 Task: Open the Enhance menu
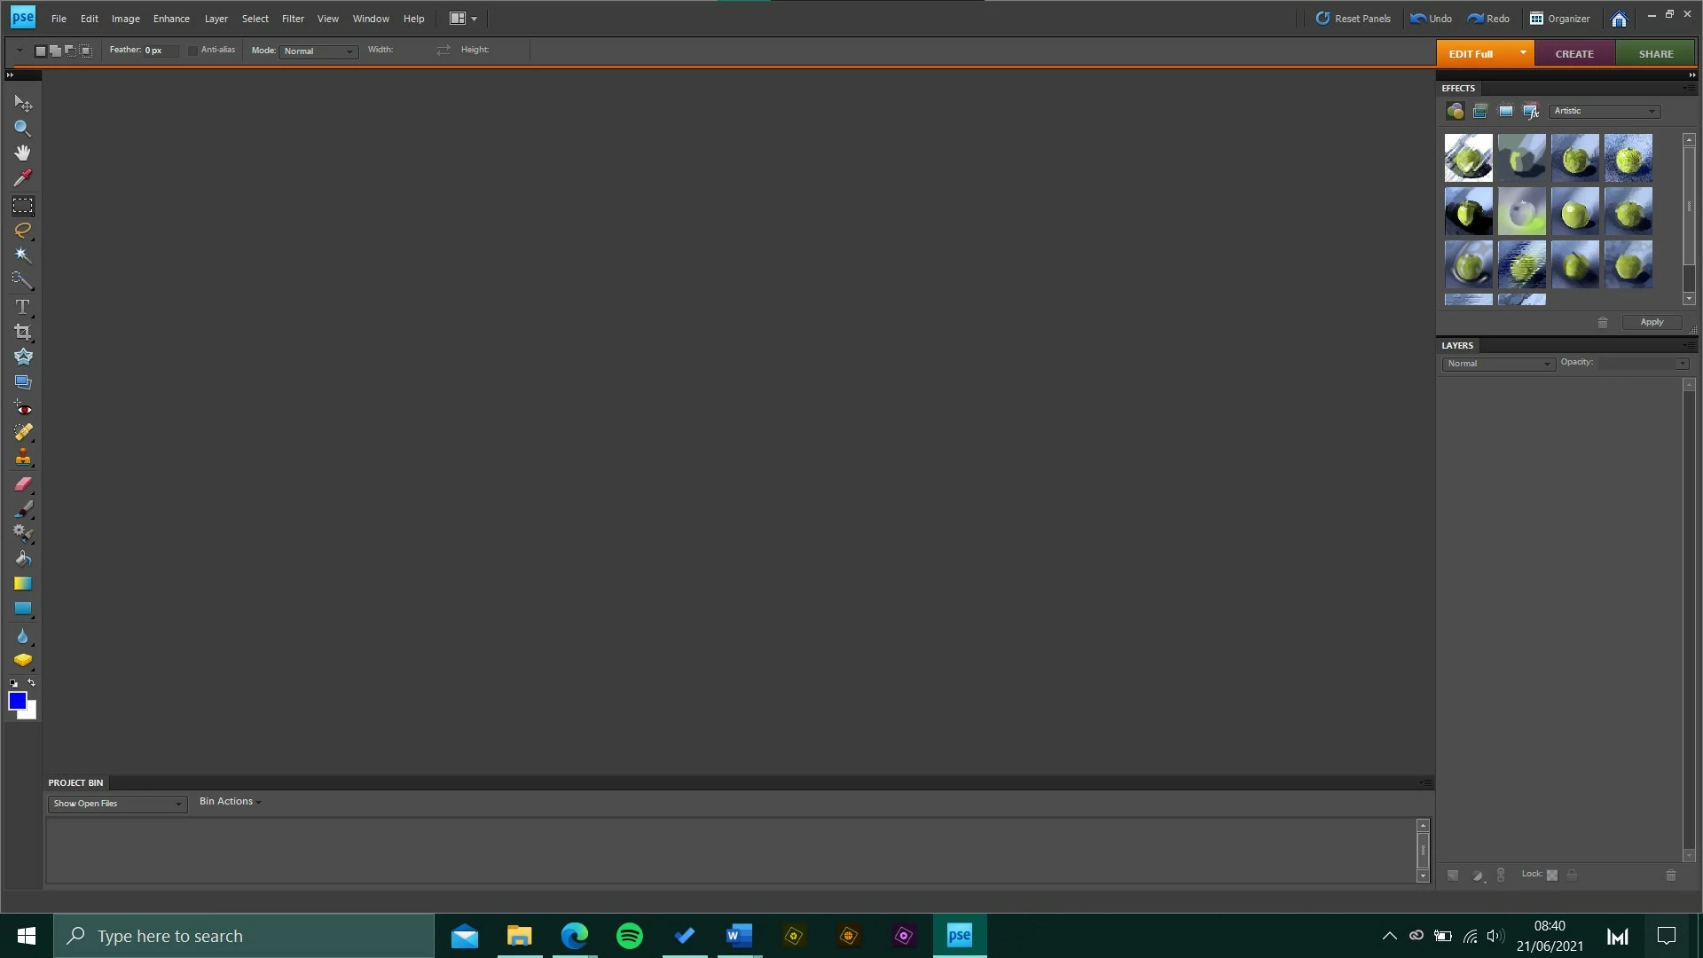click(x=171, y=19)
